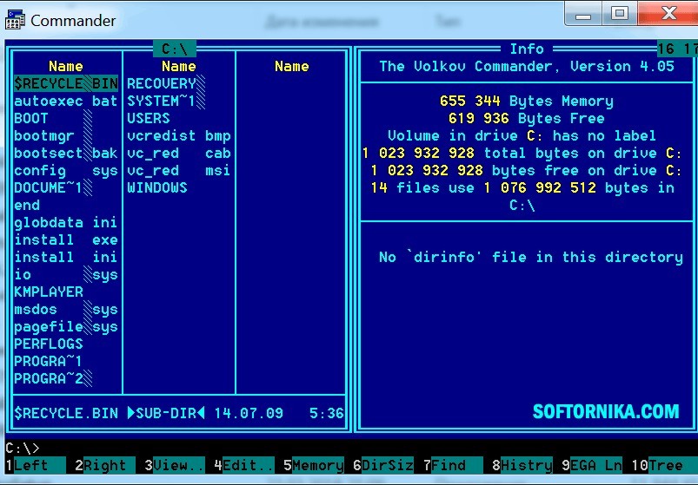The image size is (698, 485).
Task: Show the 5 Memory function
Action: coord(314,465)
